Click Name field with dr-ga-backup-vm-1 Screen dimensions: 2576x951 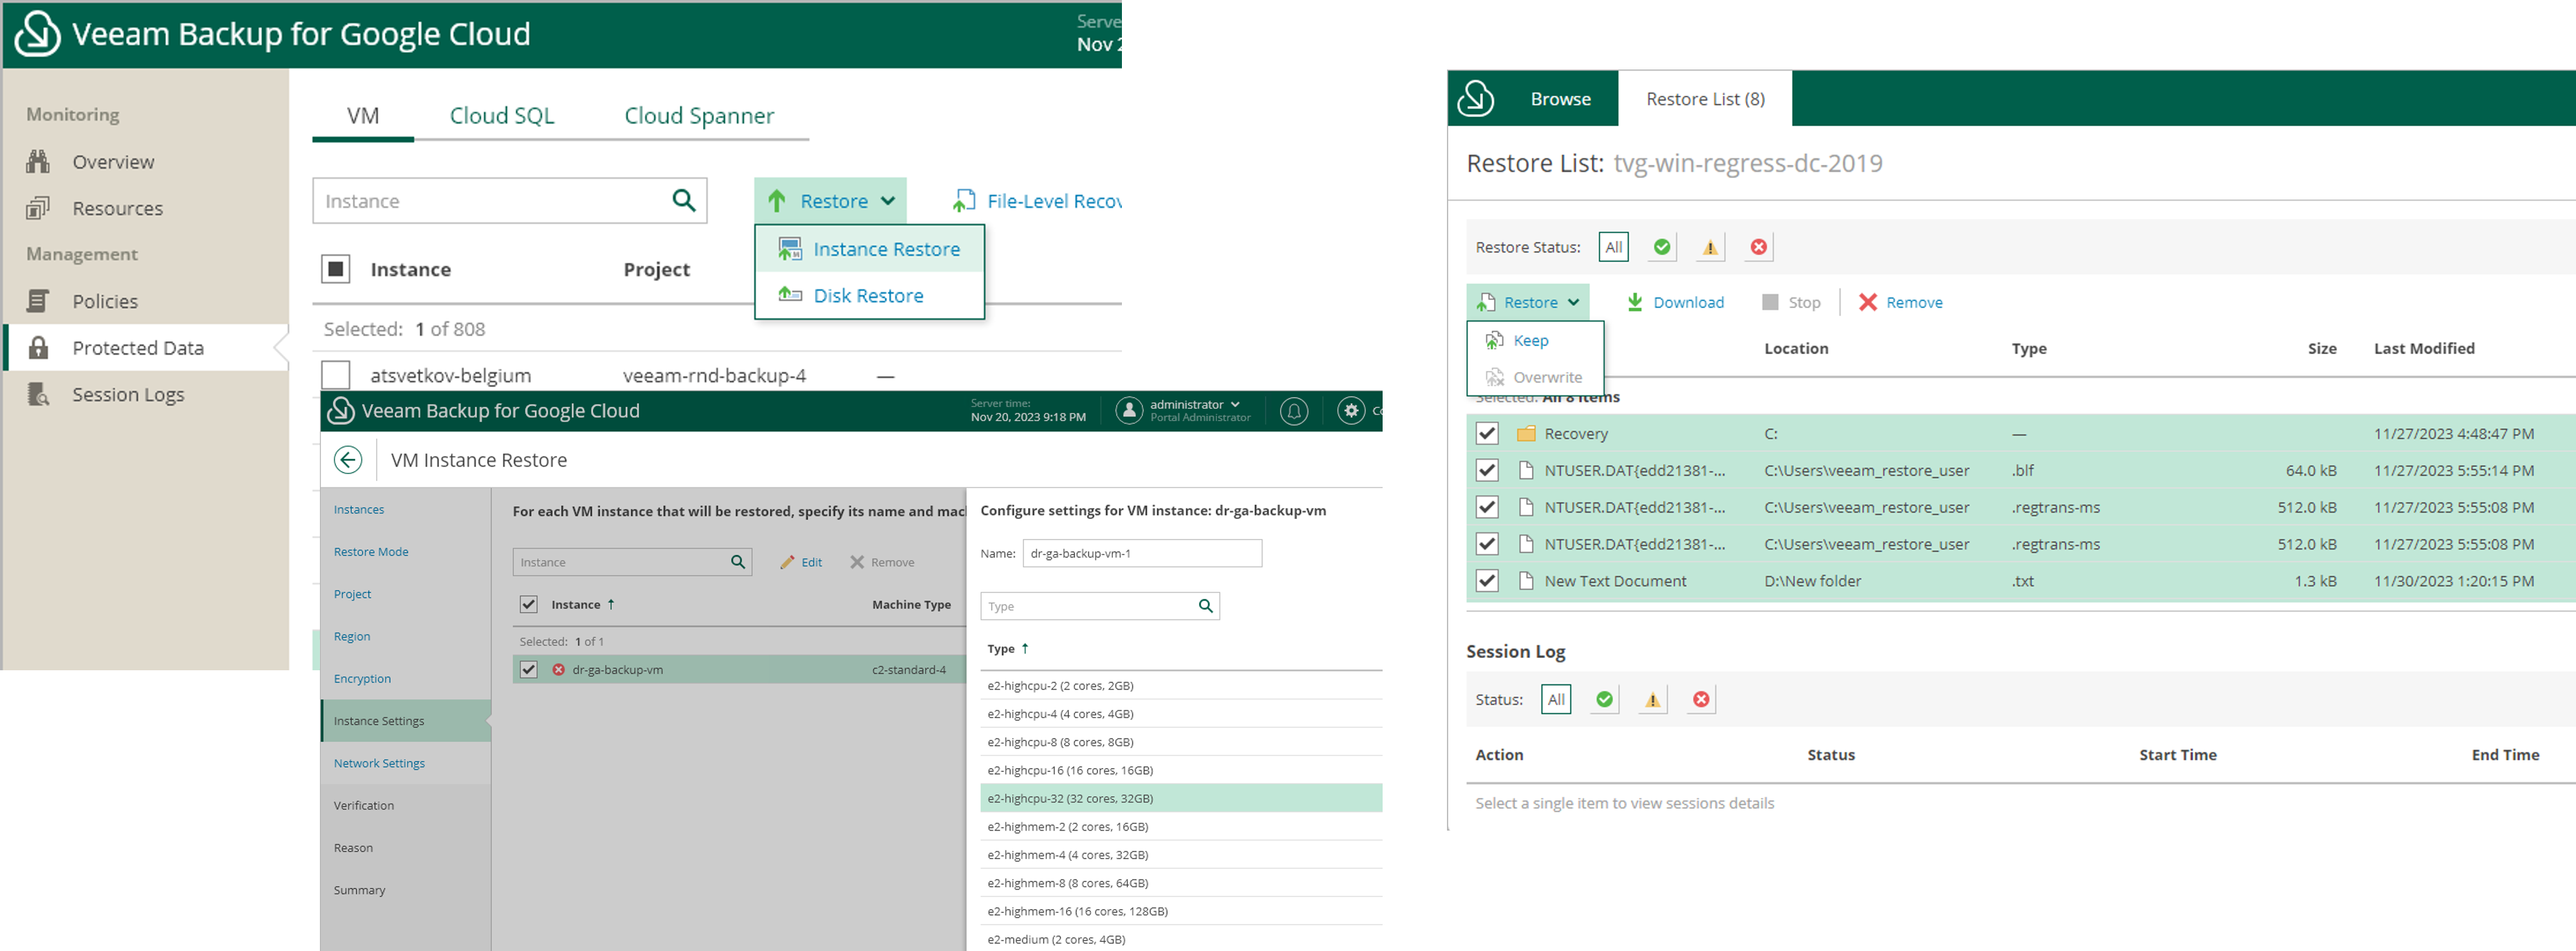click(1142, 553)
